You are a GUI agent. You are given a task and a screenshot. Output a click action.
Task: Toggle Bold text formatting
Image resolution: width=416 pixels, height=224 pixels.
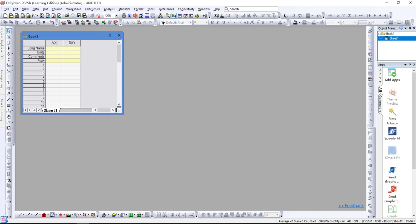212,23
